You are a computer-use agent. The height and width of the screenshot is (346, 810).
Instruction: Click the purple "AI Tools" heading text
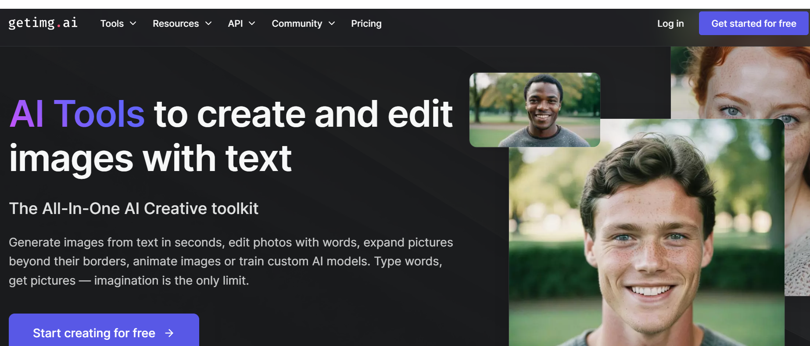click(77, 114)
